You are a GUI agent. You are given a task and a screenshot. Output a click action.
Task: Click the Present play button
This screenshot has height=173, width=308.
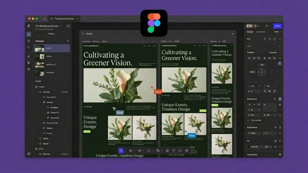(x=267, y=26)
